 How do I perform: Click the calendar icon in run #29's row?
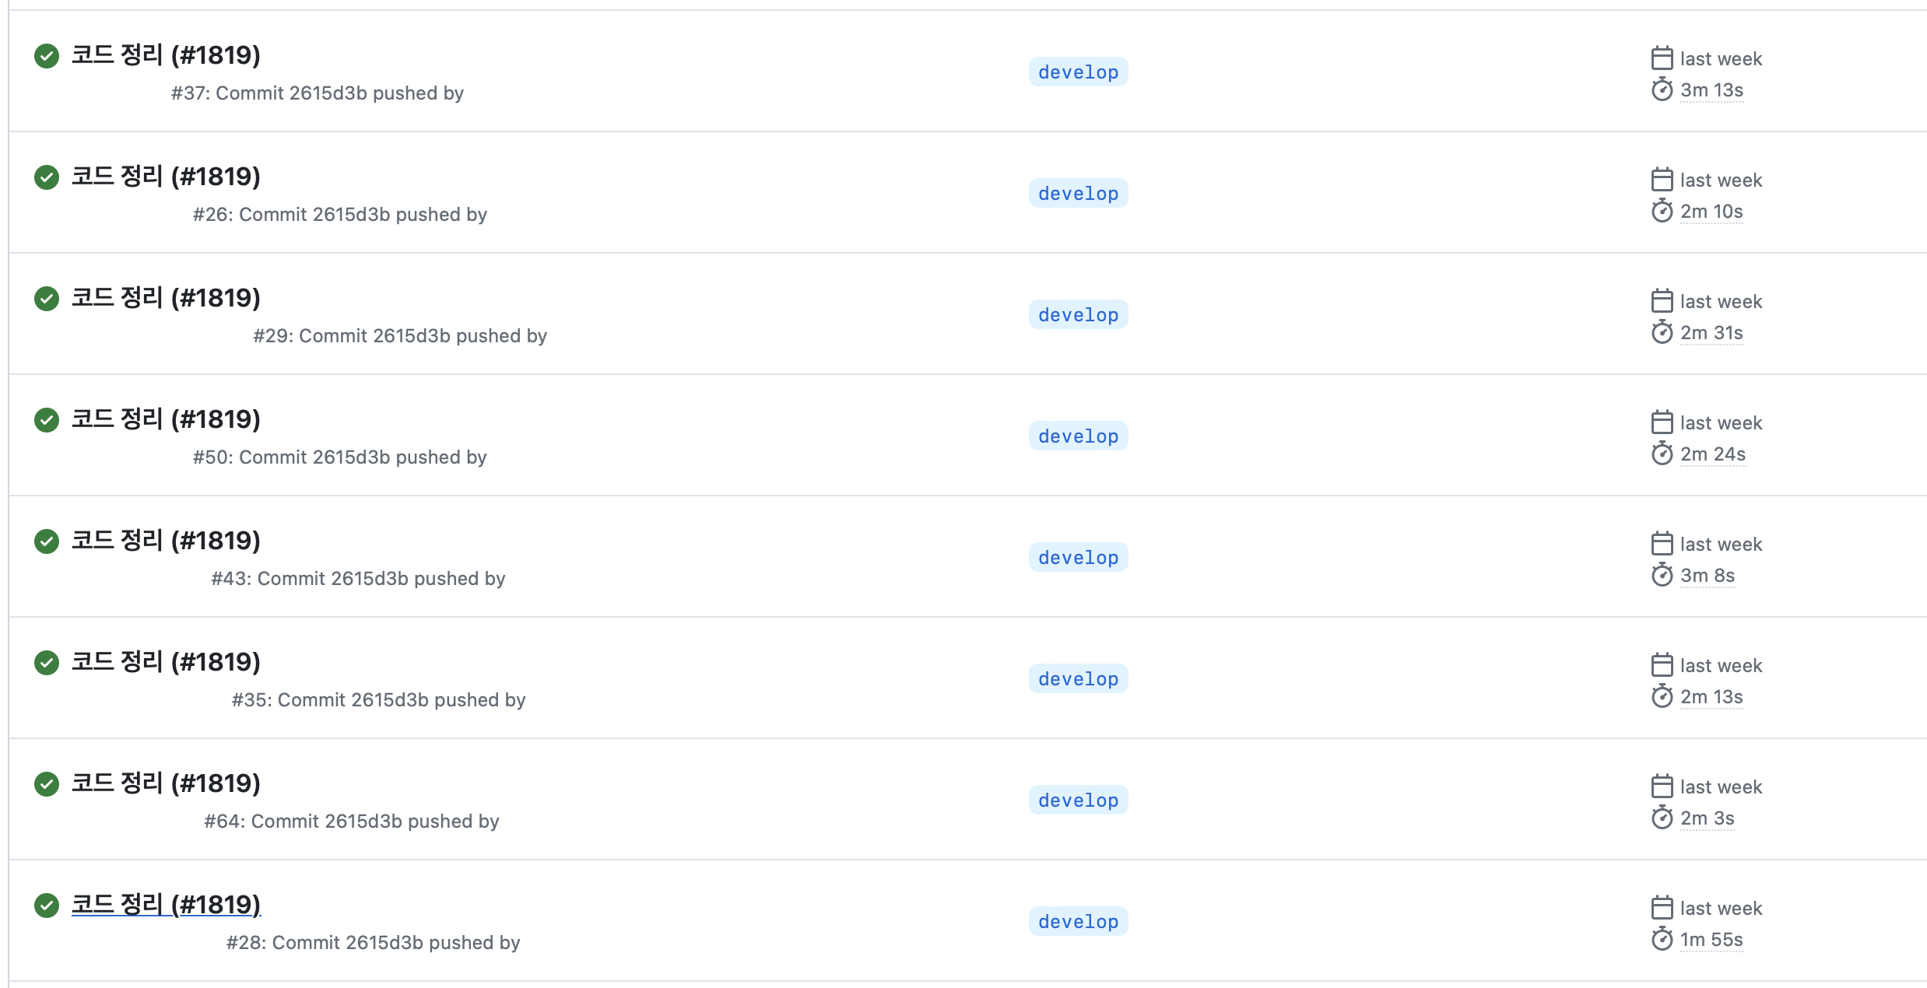[x=1662, y=301]
